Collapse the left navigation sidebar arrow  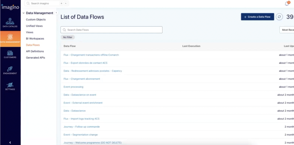(x=10, y=142)
